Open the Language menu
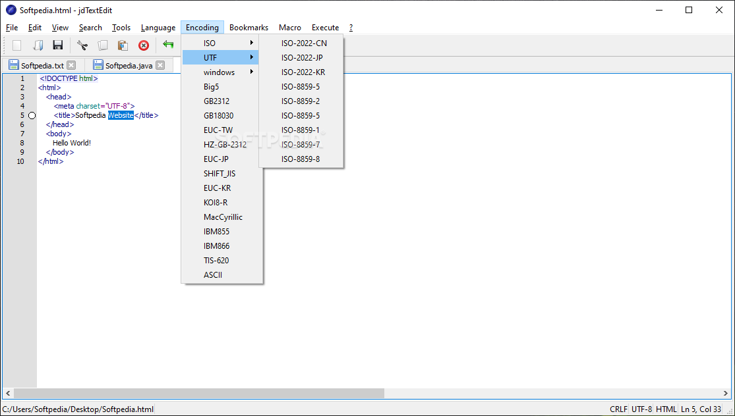735x416 pixels. [158, 28]
